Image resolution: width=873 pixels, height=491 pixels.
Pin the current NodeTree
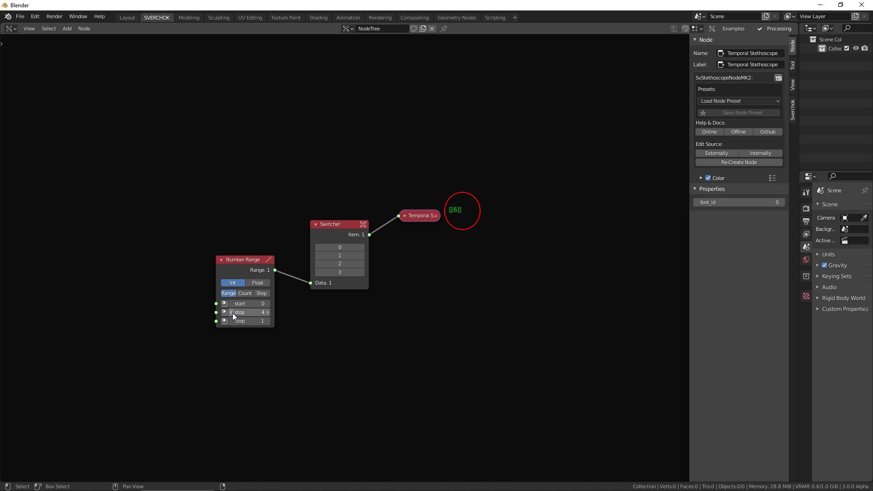pyautogui.click(x=444, y=29)
